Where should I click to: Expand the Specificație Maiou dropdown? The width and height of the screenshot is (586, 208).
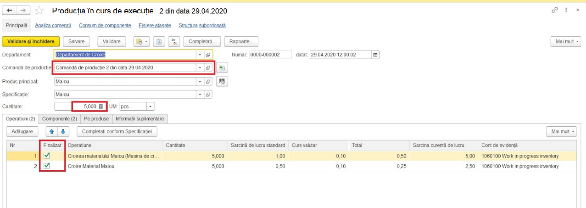click(200, 95)
